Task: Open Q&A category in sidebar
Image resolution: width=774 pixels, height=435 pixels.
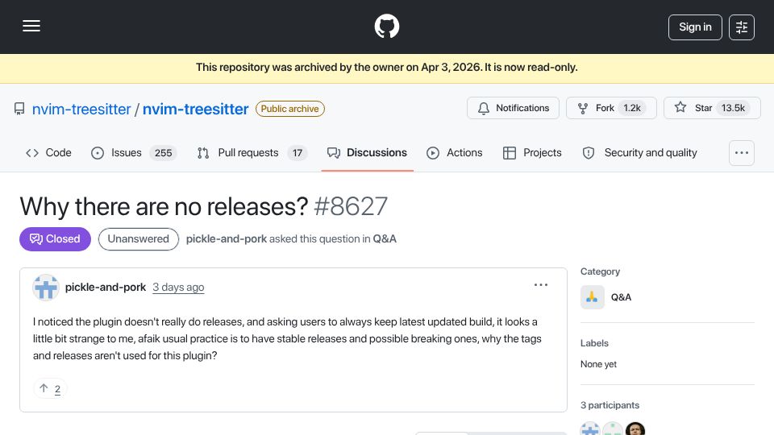Action: pos(621,297)
